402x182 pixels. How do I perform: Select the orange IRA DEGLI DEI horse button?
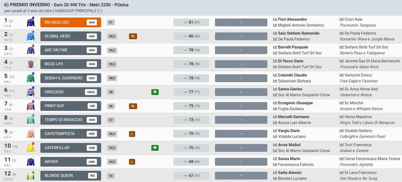click(x=71, y=22)
